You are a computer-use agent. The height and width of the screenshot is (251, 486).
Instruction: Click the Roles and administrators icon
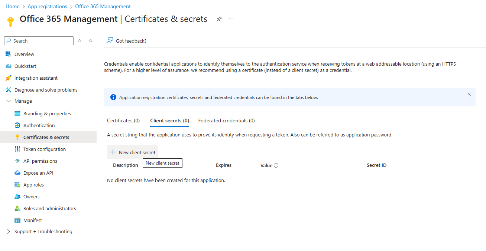pyautogui.click(x=17, y=208)
